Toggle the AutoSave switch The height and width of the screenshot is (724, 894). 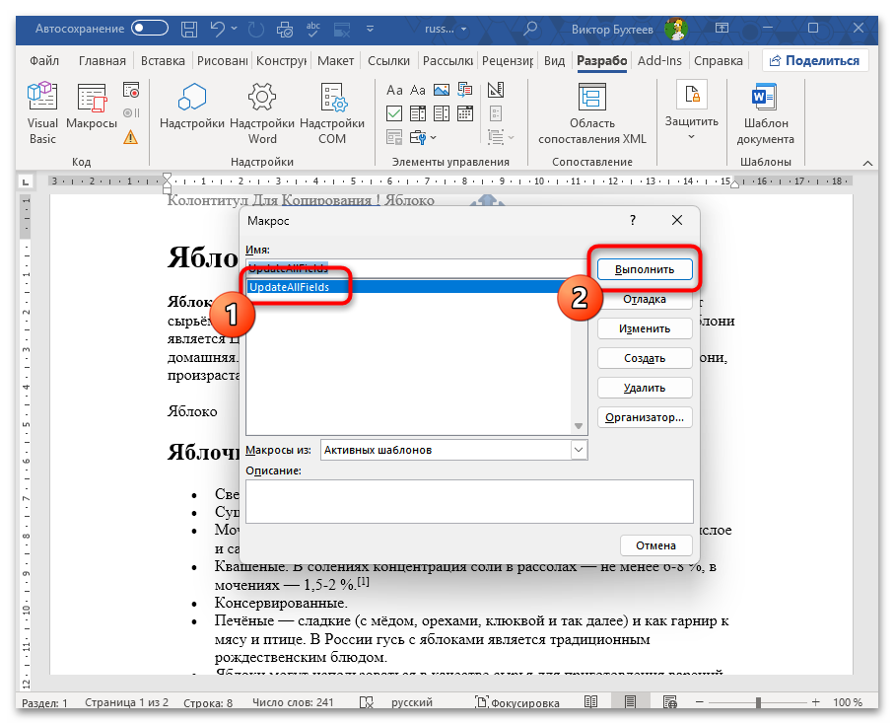[x=150, y=28]
